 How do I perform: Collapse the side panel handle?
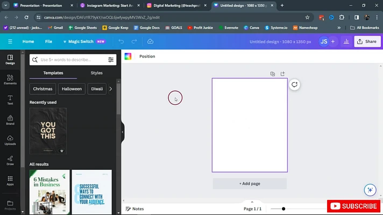click(123, 132)
